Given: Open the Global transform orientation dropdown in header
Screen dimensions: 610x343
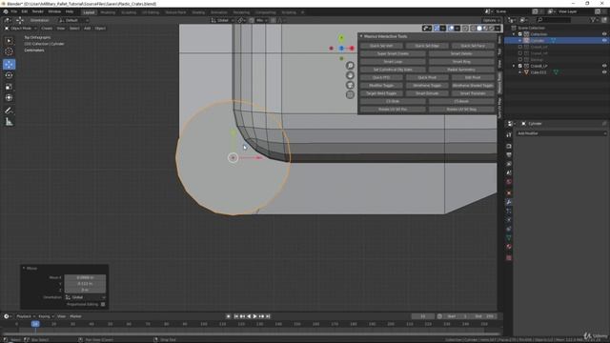Looking at the screenshot, I should pyautogui.click(x=222, y=20).
